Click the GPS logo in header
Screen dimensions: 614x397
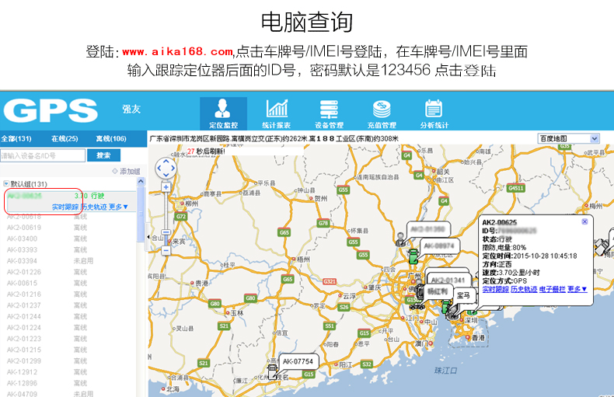(x=51, y=110)
